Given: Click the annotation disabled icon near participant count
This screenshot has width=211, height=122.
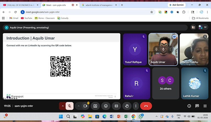Looking at the screenshot, I should point(193,27).
